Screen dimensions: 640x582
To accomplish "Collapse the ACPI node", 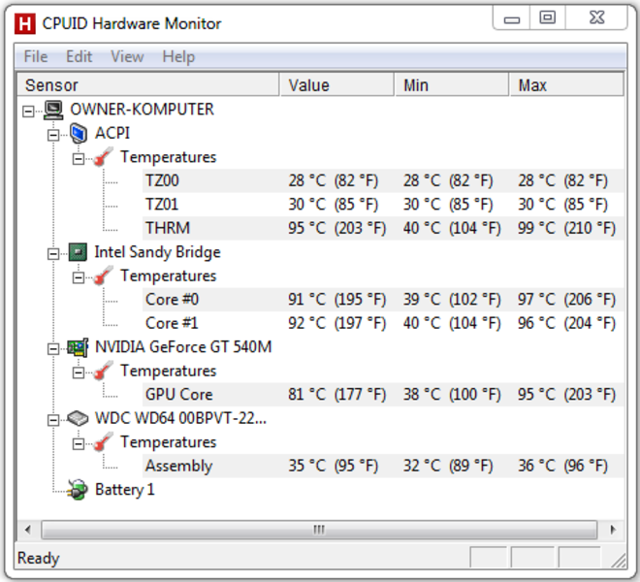I will coord(53,135).
